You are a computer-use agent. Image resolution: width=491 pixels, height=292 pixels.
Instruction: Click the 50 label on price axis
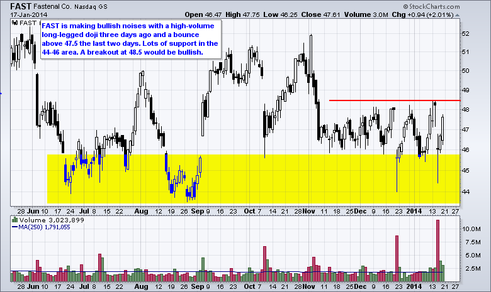(466, 70)
